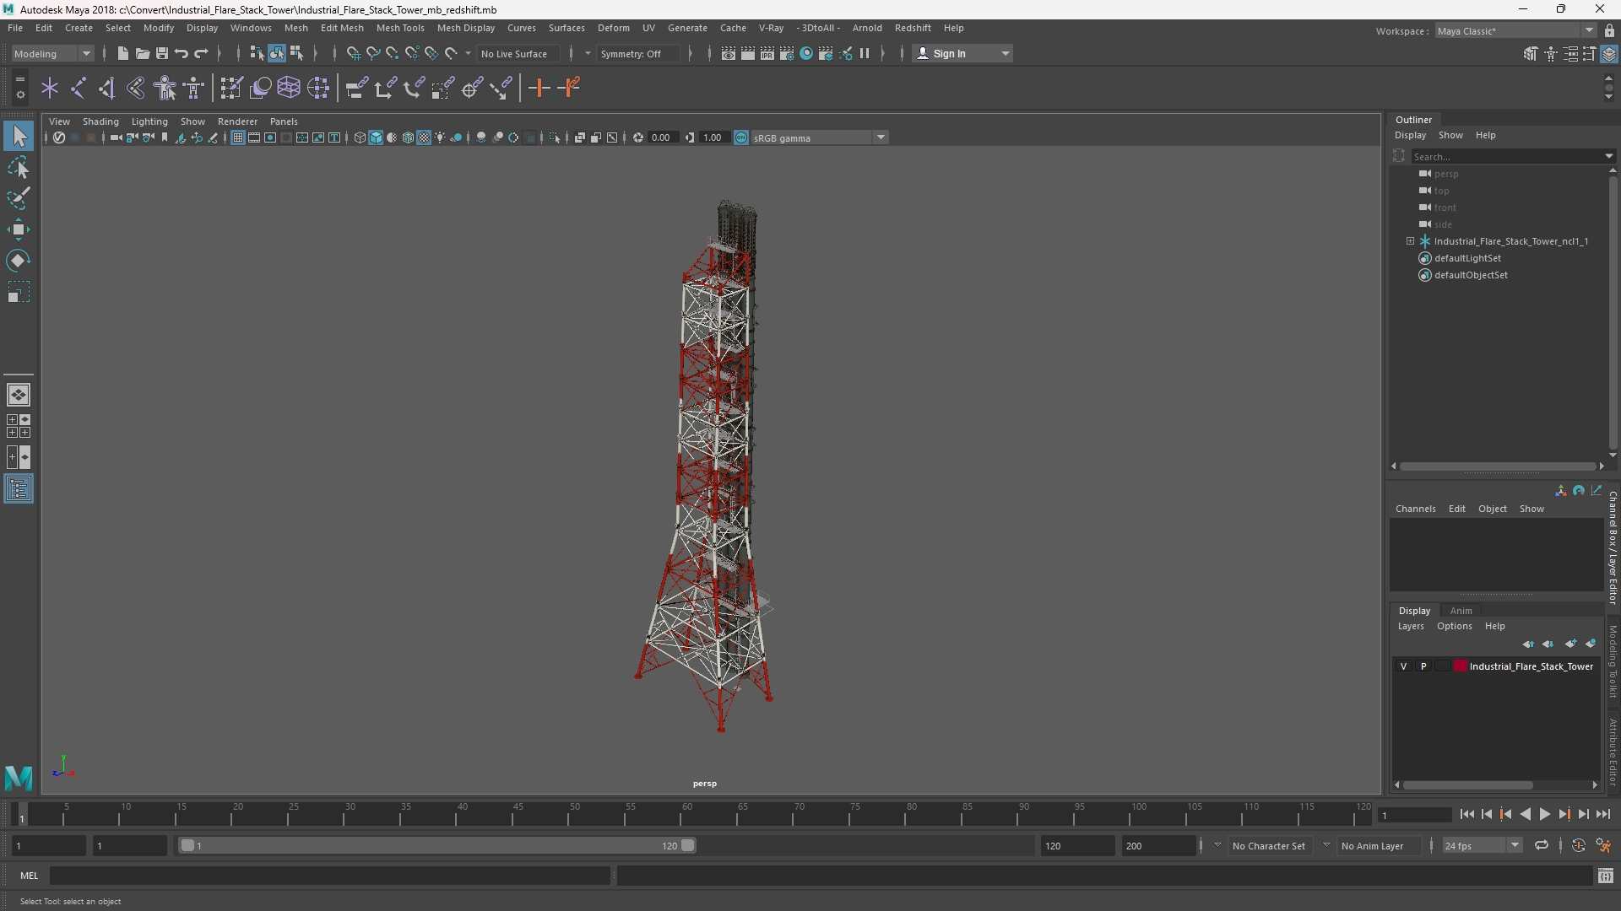Open Outliner Display menu
The width and height of the screenshot is (1621, 911).
(1410, 135)
